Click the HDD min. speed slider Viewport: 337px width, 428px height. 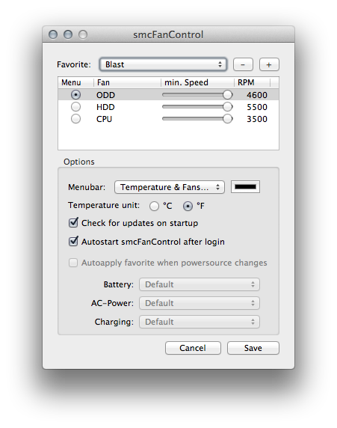tap(197, 107)
